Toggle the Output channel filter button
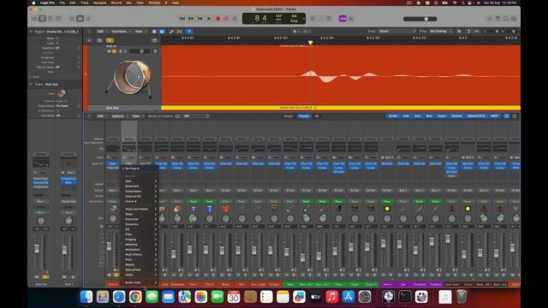The image size is (548, 308). click(x=456, y=116)
